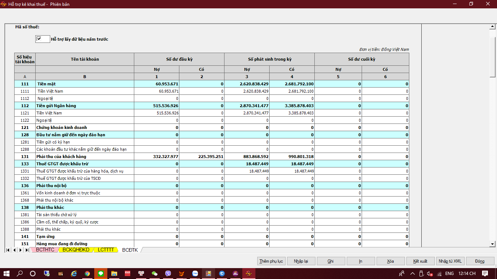Open File Explorer from the taskbar
The width and height of the screenshot is (497, 279).
click(x=114, y=274)
